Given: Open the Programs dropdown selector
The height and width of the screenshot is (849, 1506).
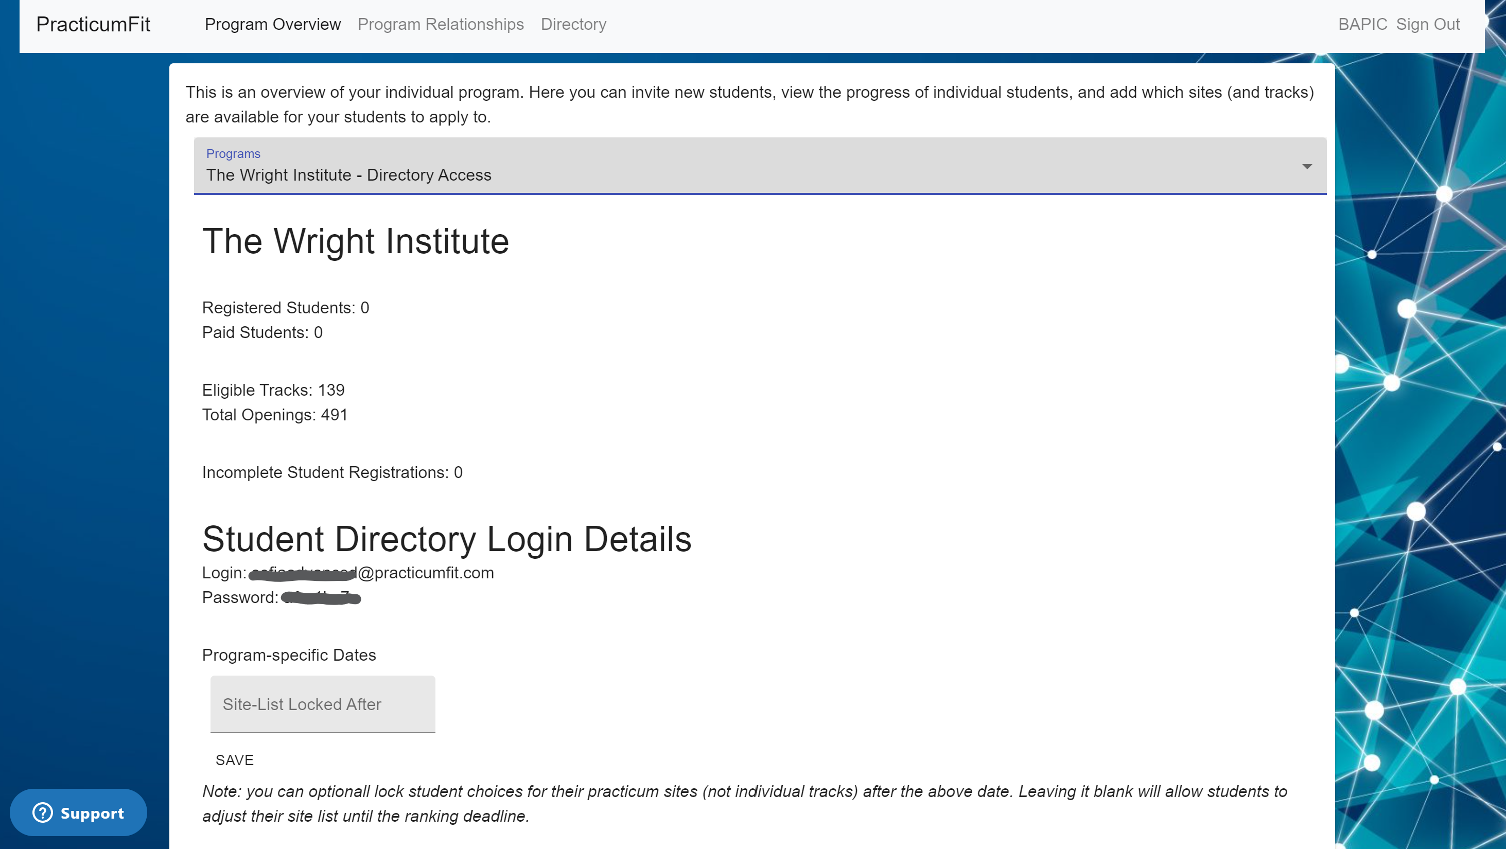Looking at the screenshot, I should [x=760, y=166].
